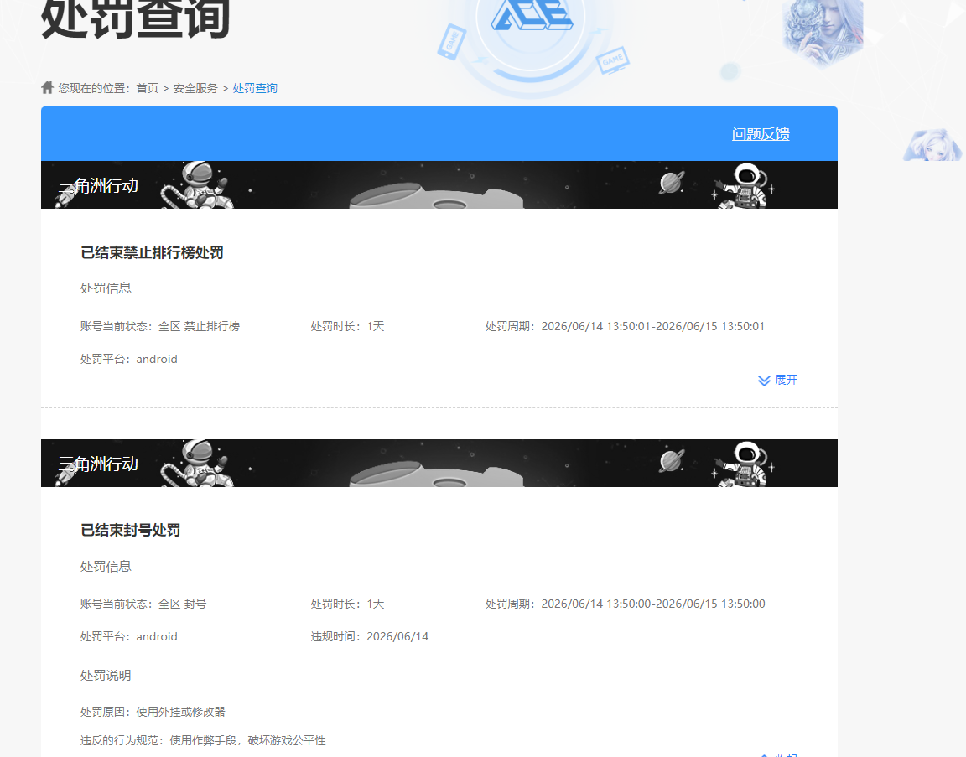Click 处罚周期 value ending 13:50:00
966x757 pixels.
coord(653,604)
